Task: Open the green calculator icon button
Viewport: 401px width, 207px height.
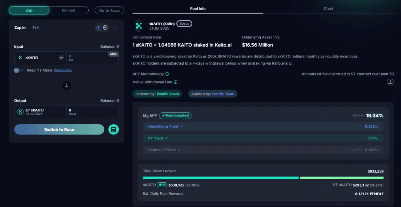Action: [114, 130]
